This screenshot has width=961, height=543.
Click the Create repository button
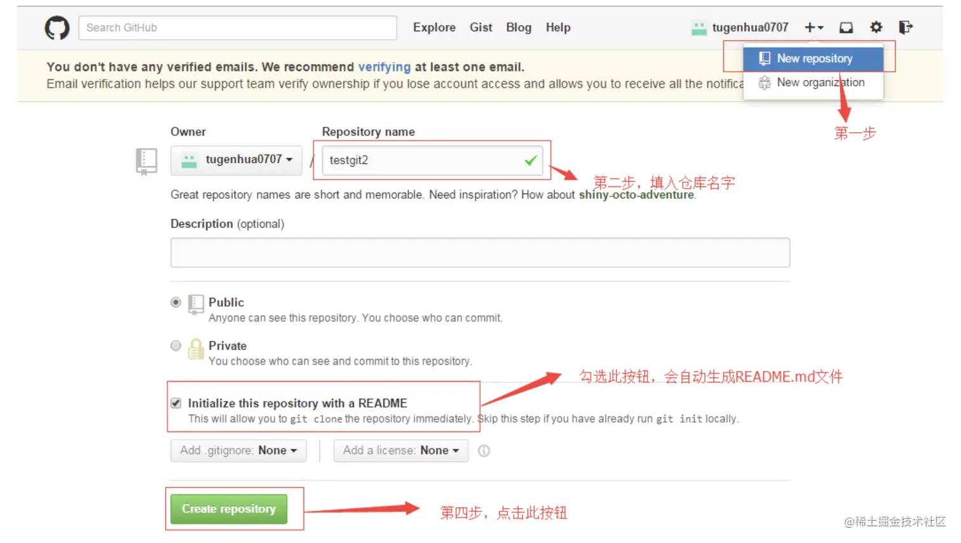229,509
